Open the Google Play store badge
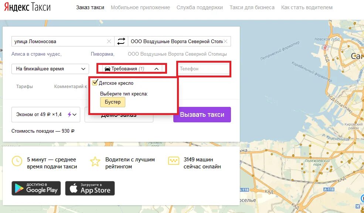The image size is (364, 213). 36,188
